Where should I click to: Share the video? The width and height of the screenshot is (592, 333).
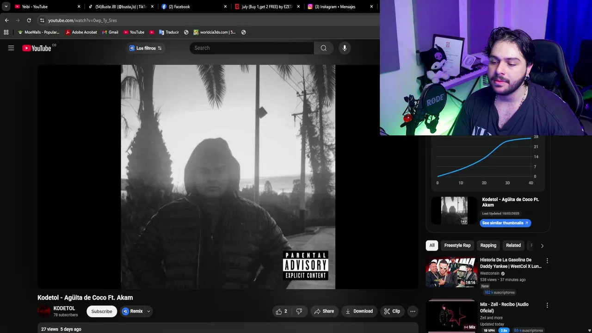point(324,311)
